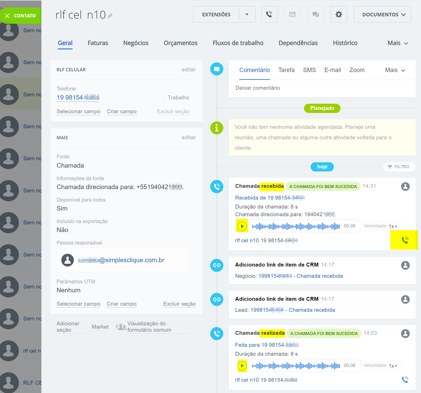Open playback speed dropdown for received call
The height and width of the screenshot is (393, 421).
point(393,226)
